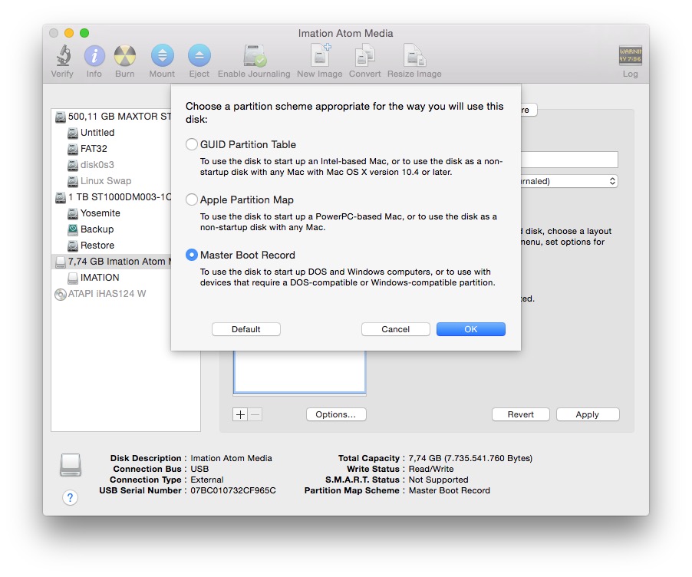The width and height of the screenshot is (692, 577).
Task: Open the Info toolbar icon
Action: 94,56
